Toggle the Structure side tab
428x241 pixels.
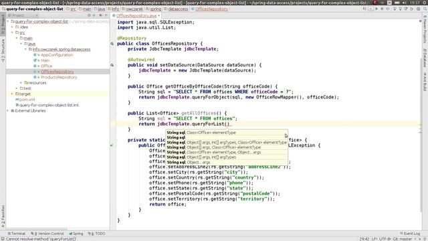[x=3, y=50]
